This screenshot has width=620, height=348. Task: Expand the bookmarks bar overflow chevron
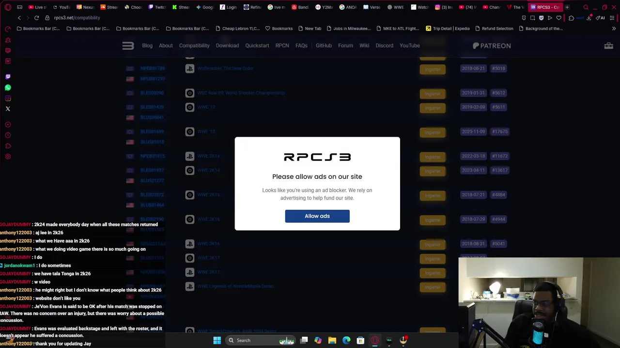(614, 29)
